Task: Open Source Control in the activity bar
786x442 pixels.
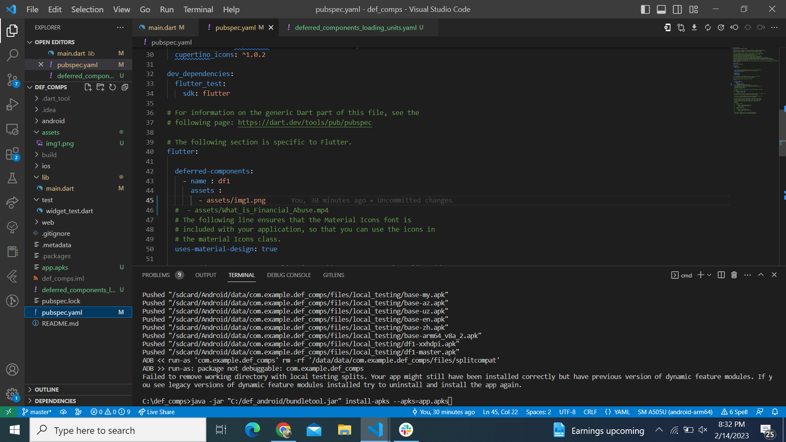Action: 12,80
